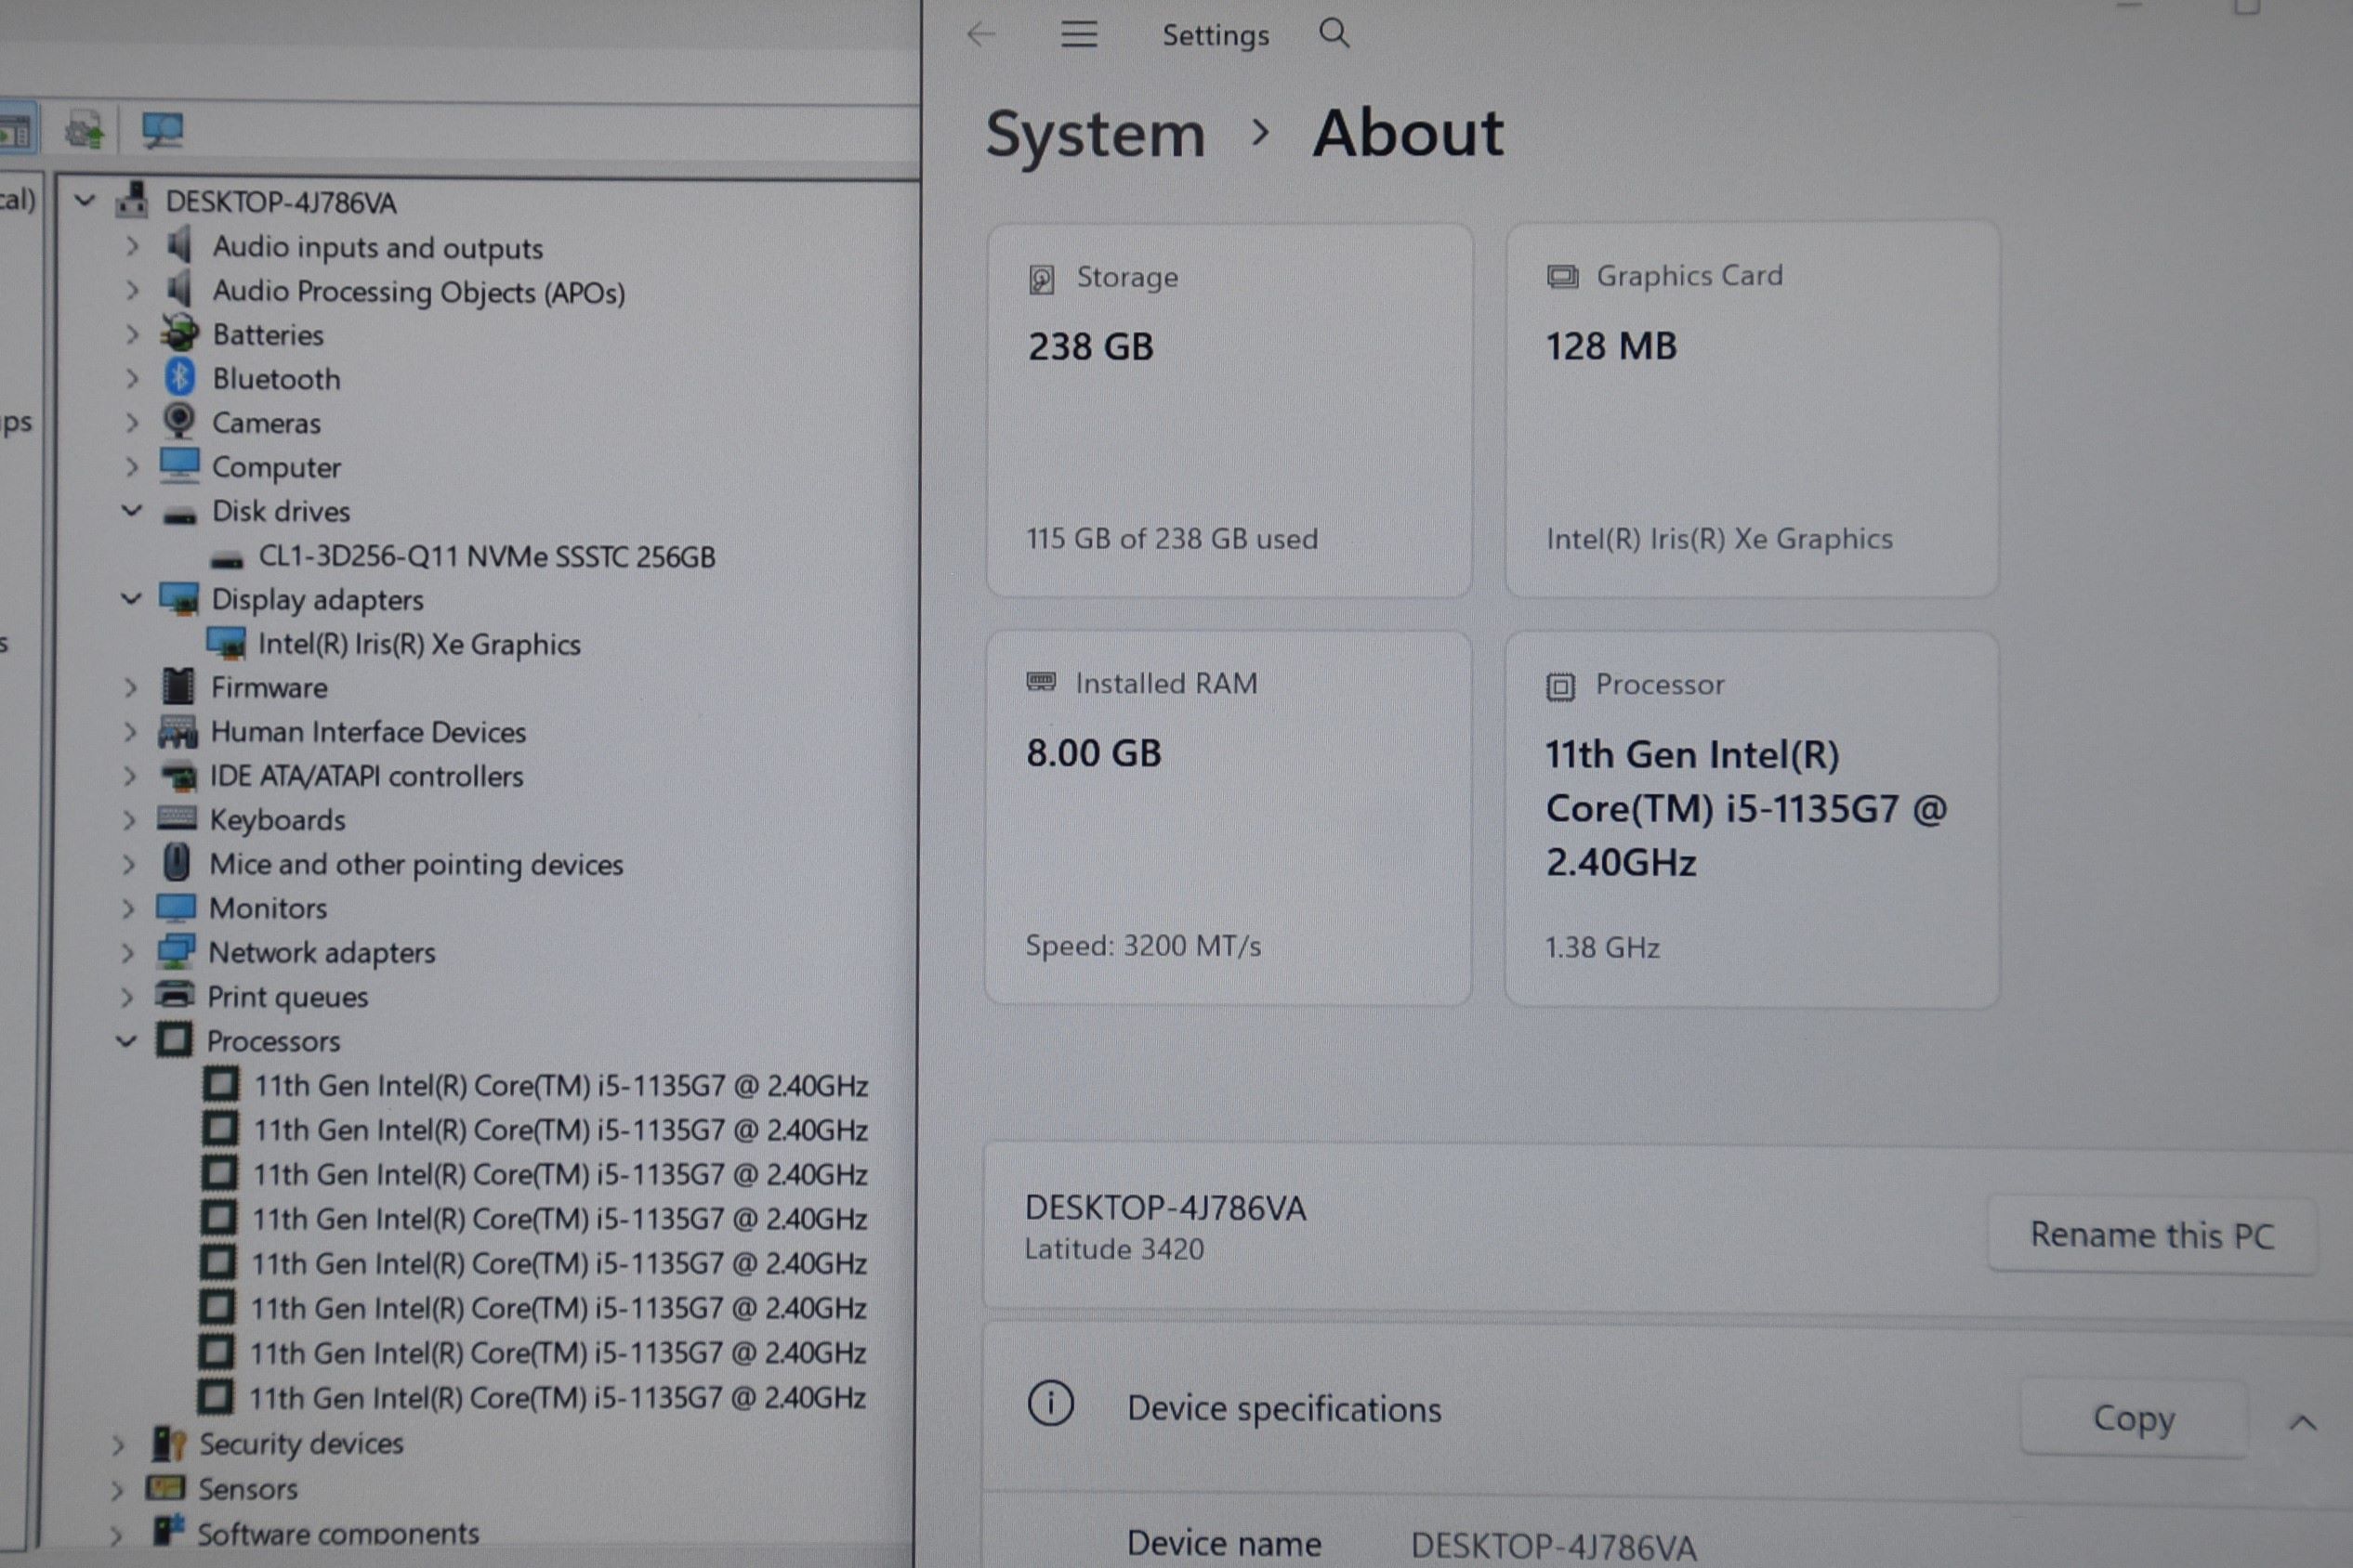
Task: Expand the IDE ATA/ATAPI controllers node
Action: coord(128,775)
